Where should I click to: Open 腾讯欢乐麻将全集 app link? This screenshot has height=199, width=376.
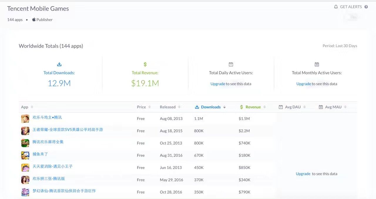48,142
